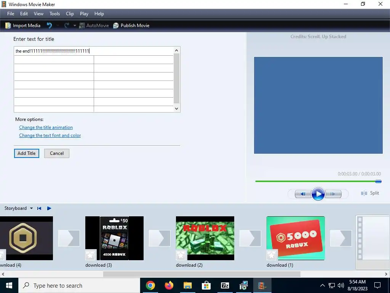Open File Explorer from the taskbar
This screenshot has height=293, width=390.
click(187, 285)
